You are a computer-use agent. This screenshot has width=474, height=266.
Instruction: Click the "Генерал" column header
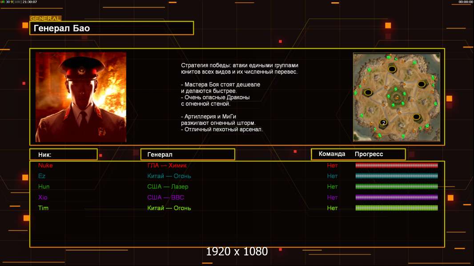(x=188, y=155)
